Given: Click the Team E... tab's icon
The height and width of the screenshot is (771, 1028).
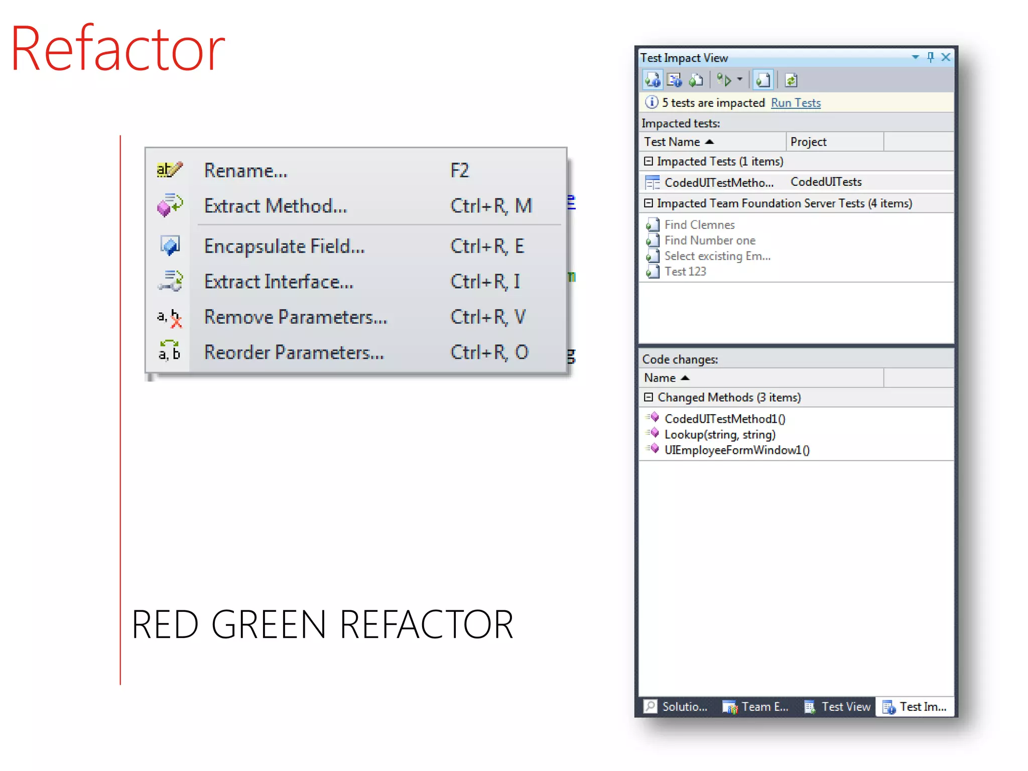Looking at the screenshot, I should 730,707.
